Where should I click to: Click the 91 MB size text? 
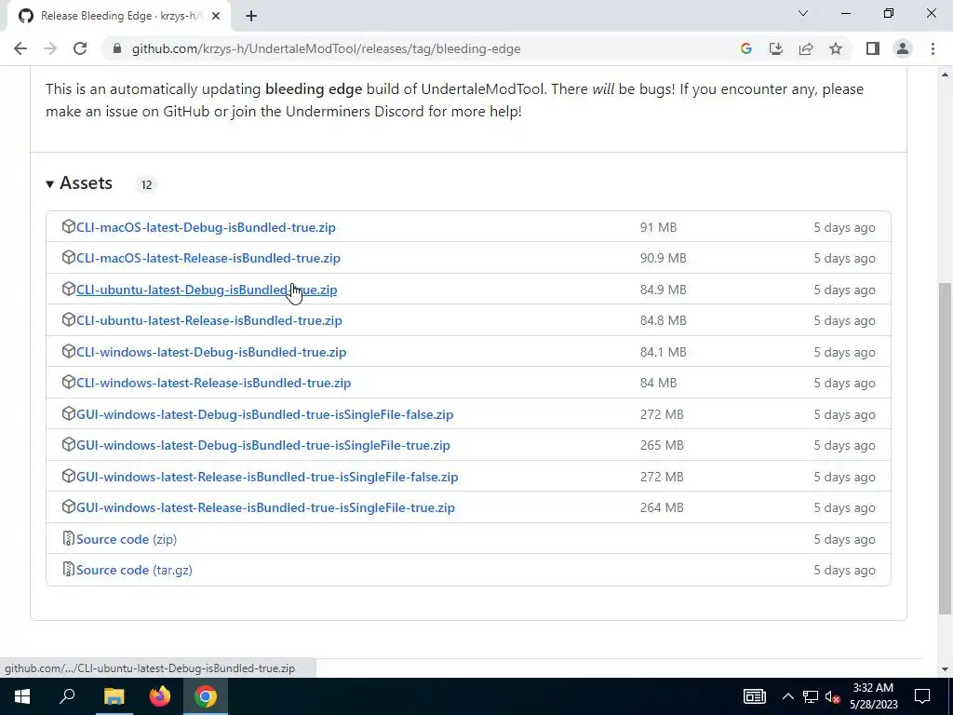(x=658, y=227)
